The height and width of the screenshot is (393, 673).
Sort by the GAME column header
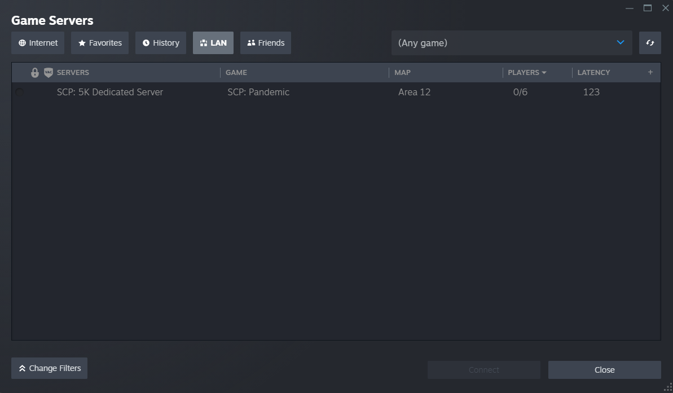coord(236,73)
